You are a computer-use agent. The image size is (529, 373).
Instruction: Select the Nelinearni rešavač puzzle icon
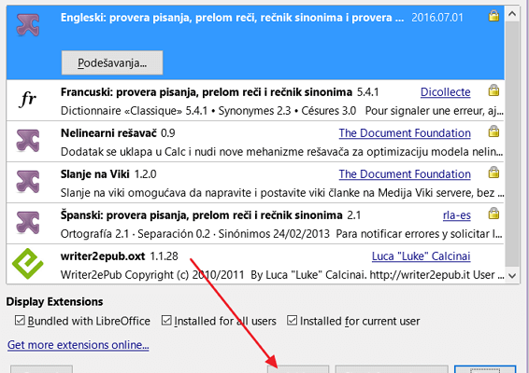[x=28, y=141]
